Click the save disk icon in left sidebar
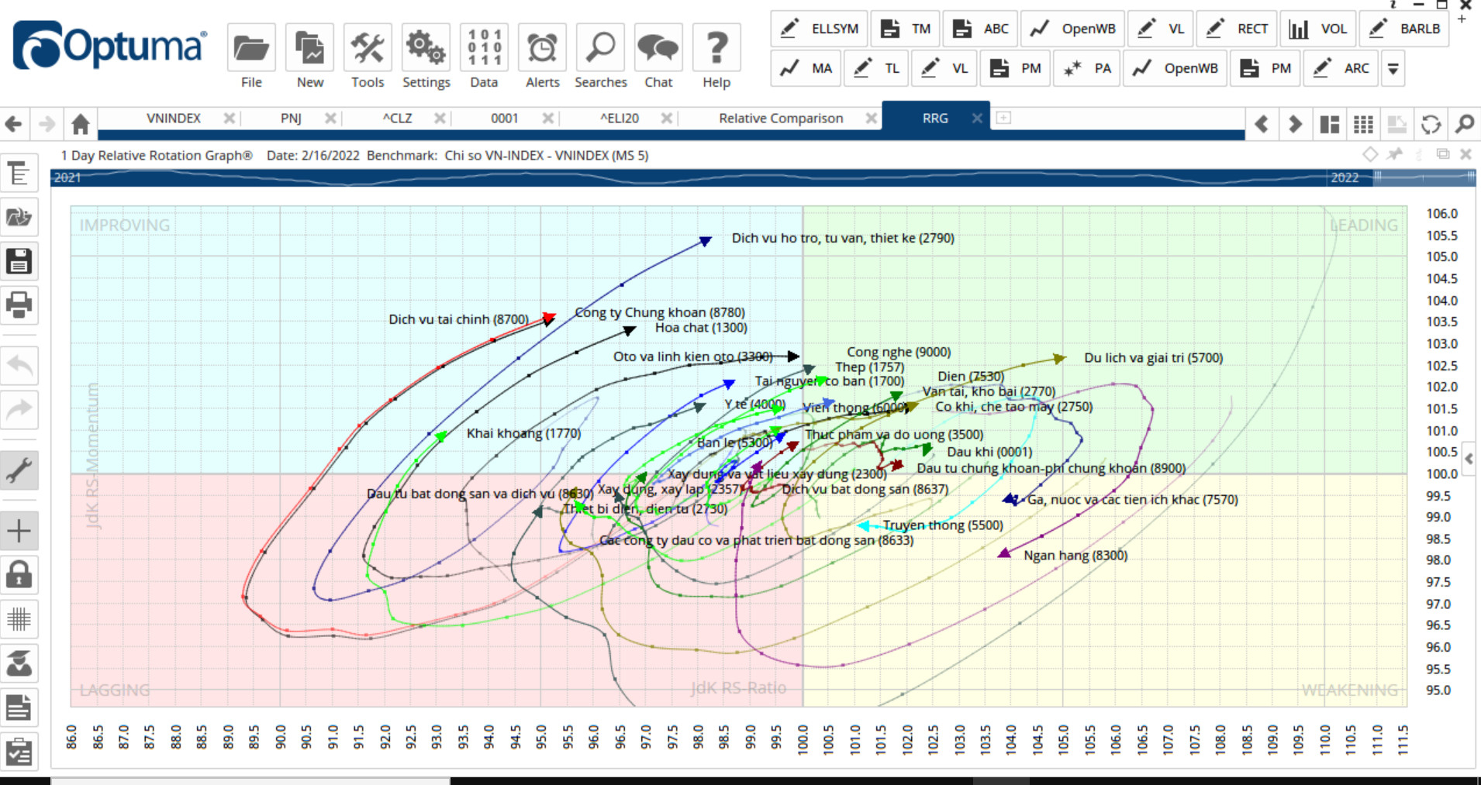Image resolution: width=1481 pixels, height=785 pixels. tap(19, 262)
